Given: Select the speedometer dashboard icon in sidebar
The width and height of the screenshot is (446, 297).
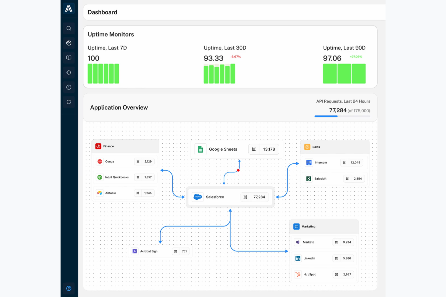Looking at the screenshot, I should point(69,43).
